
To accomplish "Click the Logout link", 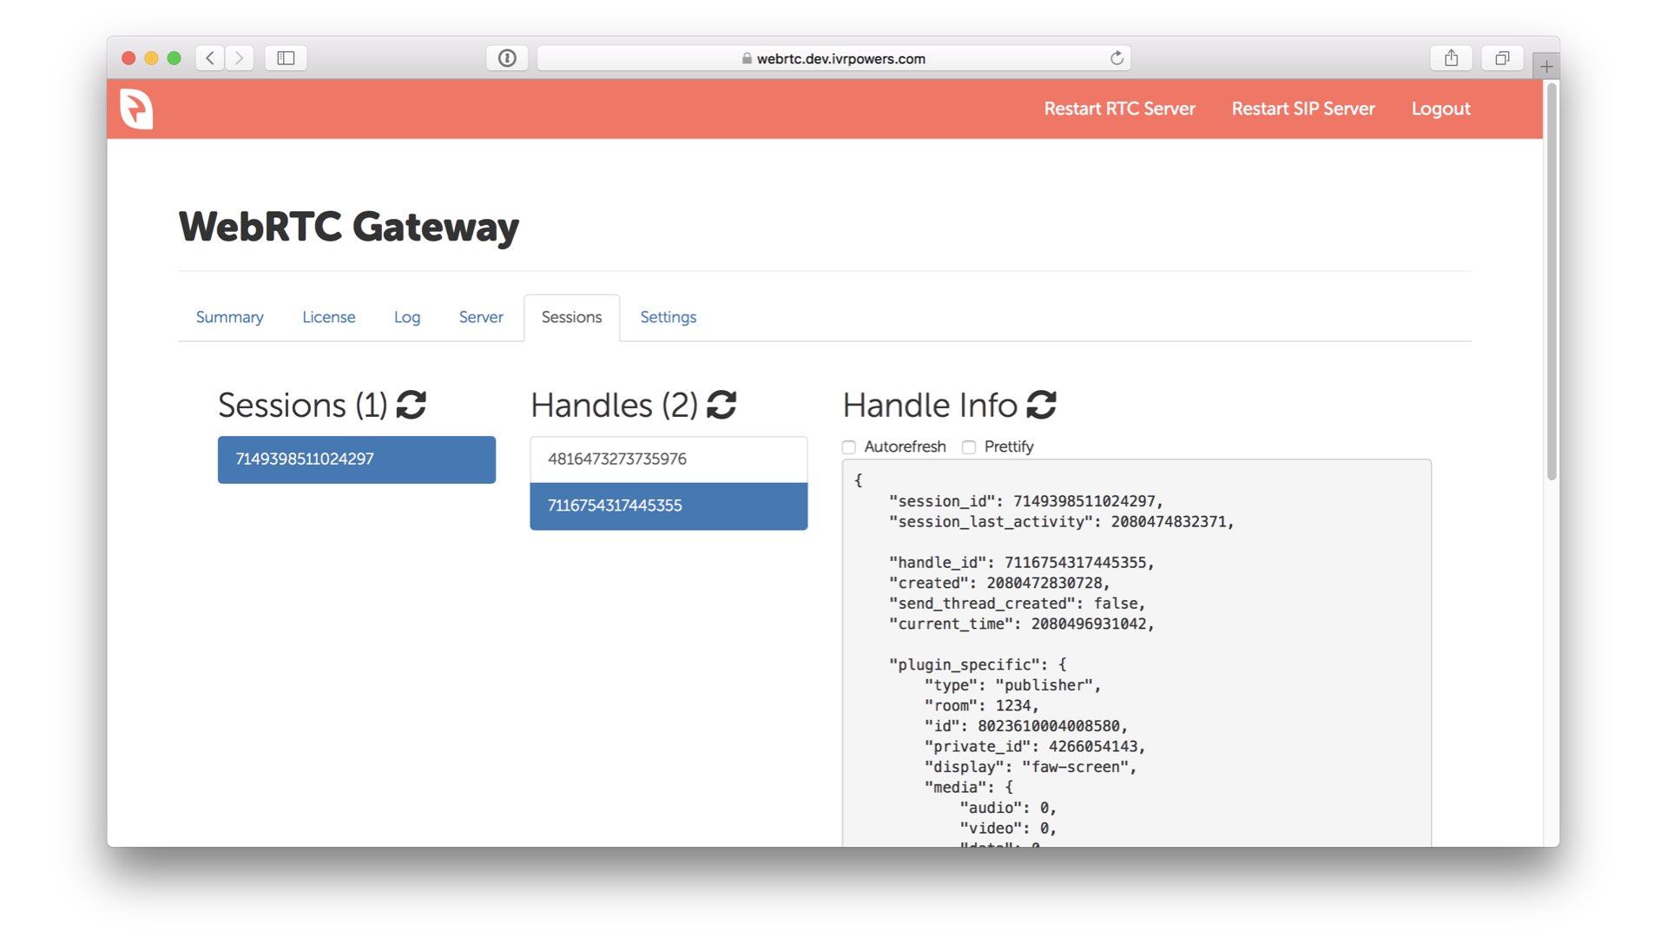I will point(1440,109).
